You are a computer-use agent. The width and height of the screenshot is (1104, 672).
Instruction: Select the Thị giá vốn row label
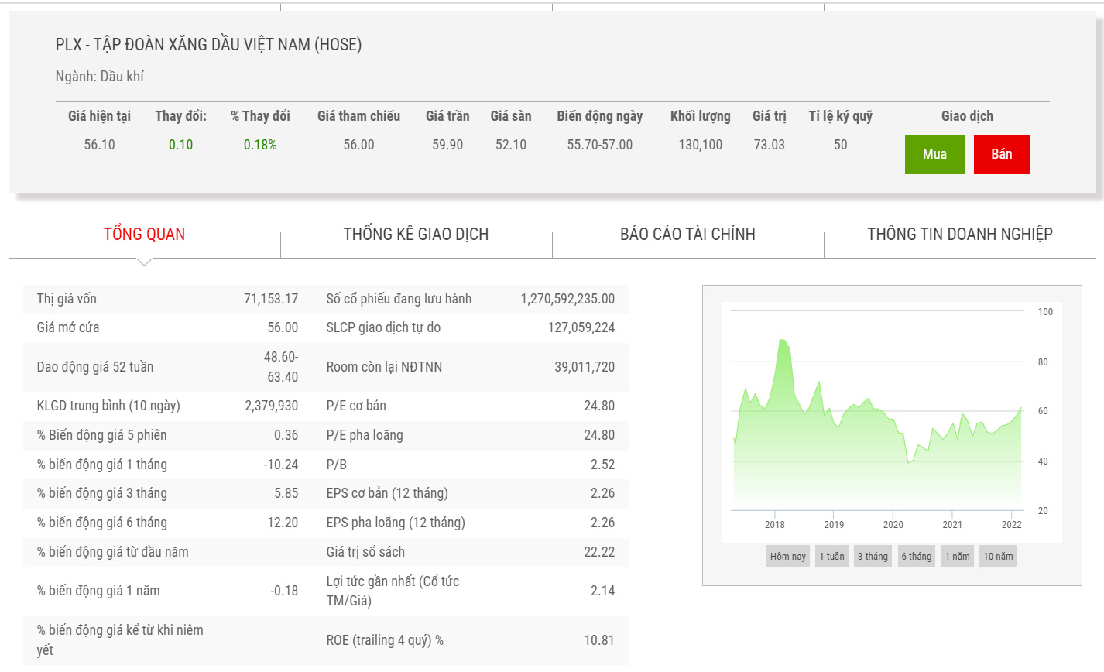pos(67,299)
